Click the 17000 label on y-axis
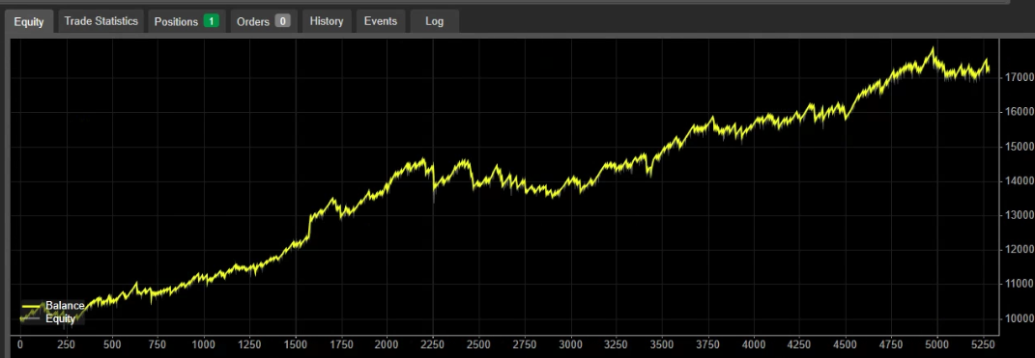Viewport: 1035px width, 358px height. 1020,77
